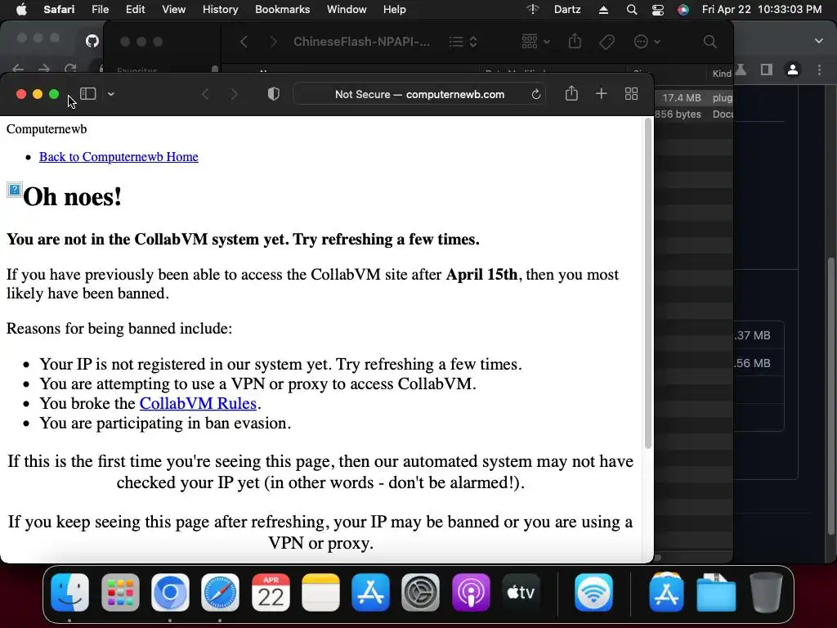
Task: Open the privacy report shield icon
Action: click(x=273, y=94)
